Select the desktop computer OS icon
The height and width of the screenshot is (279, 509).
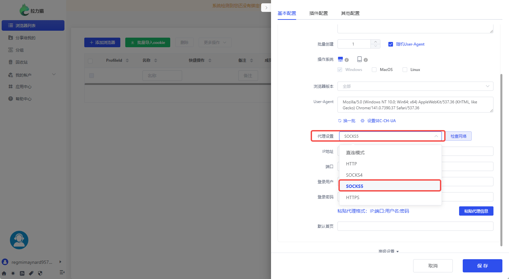pos(340,59)
